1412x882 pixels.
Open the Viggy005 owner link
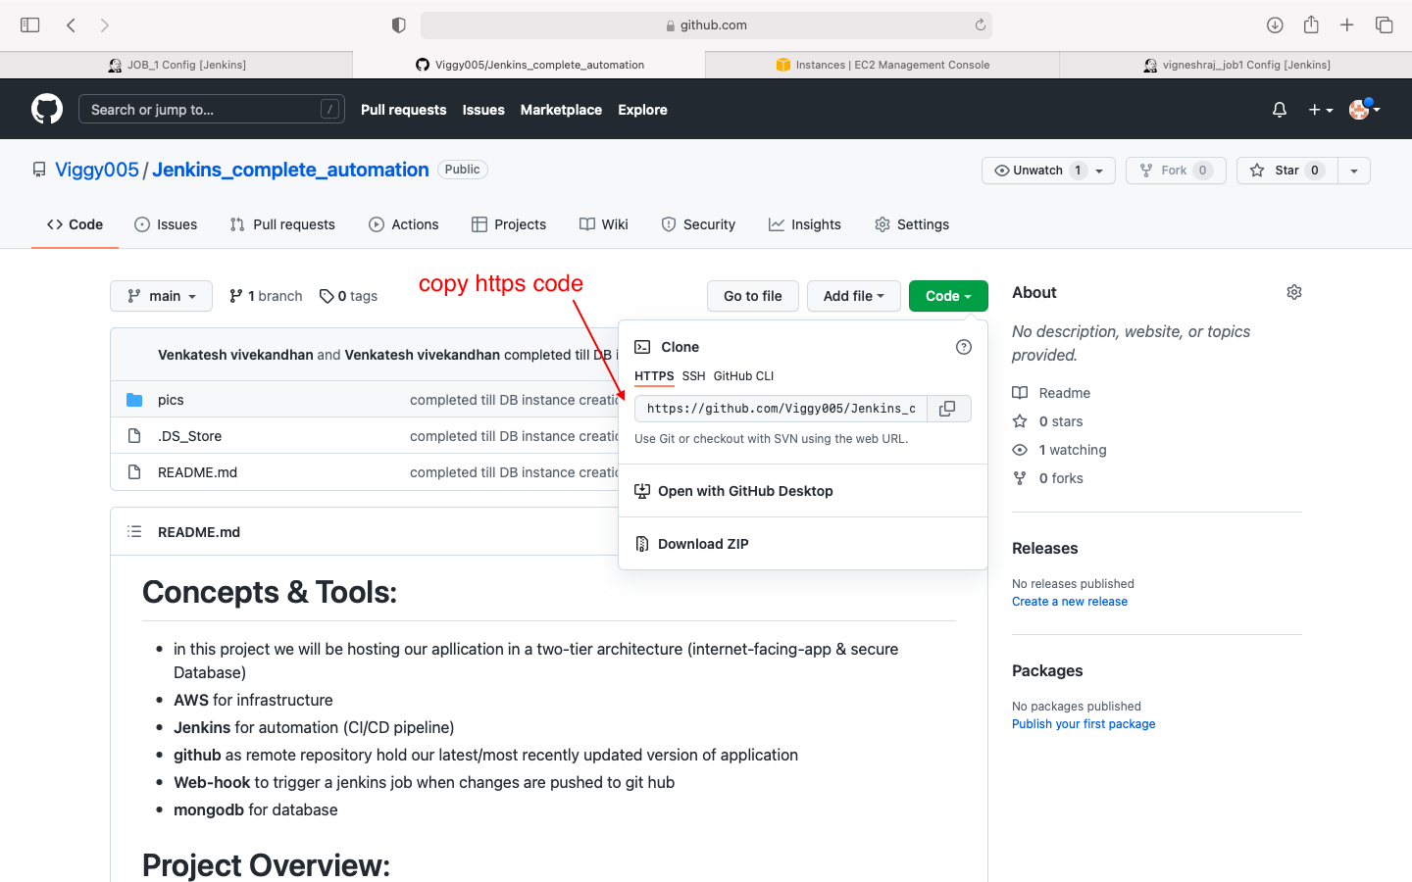[x=97, y=170]
